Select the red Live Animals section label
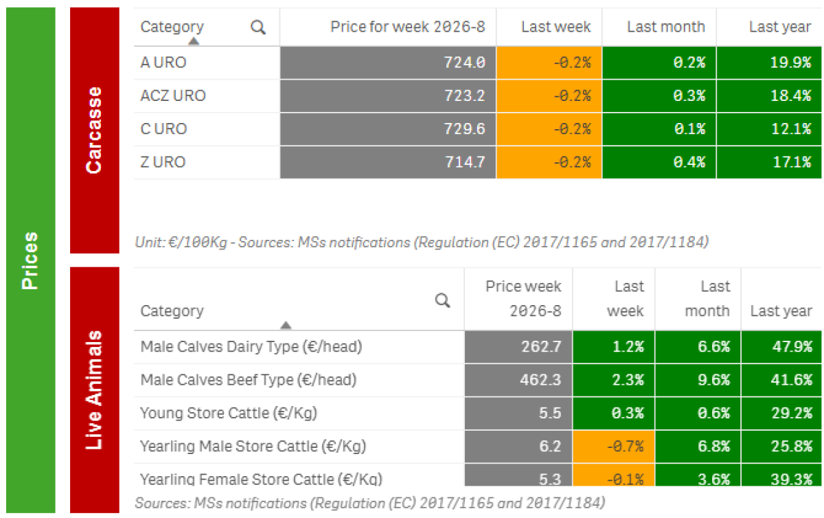This screenshot has height=518, width=824. (x=94, y=390)
